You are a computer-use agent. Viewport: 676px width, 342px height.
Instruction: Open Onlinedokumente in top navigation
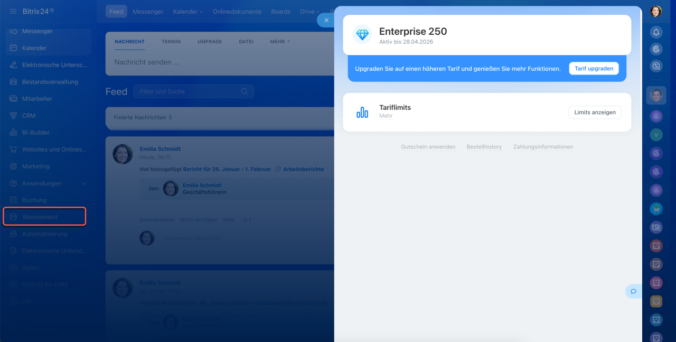tap(237, 12)
